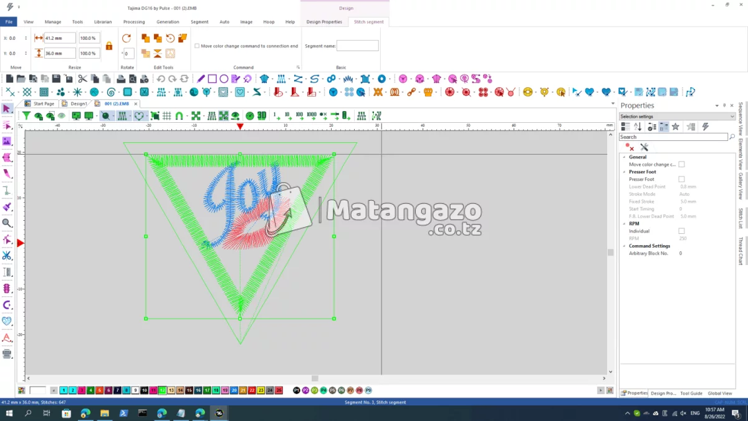The width and height of the screenshot is (748, 421).
Task: Collapse the Presser Foot section
Action: pos(623,172)
